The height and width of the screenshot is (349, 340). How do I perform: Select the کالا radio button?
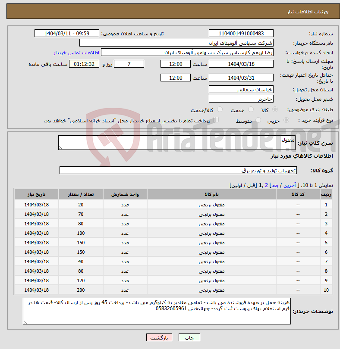[x=275, y=109]
